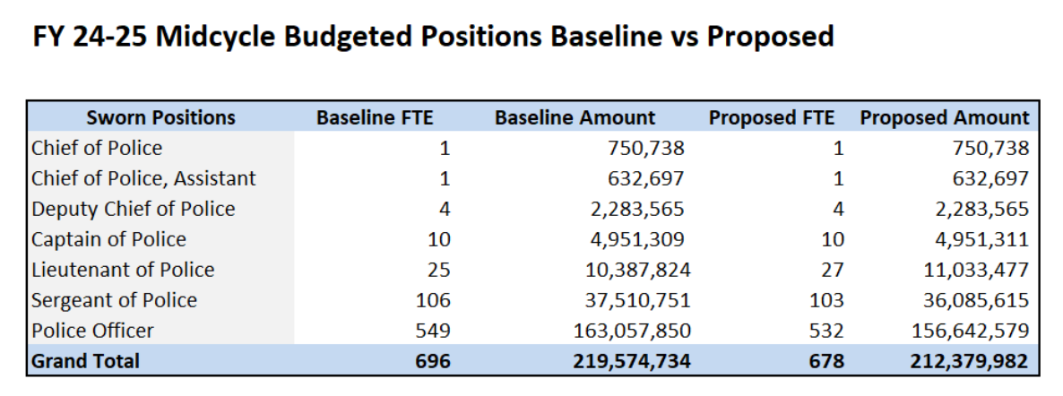Select the Police Officer proposed FTE value 532
This screenshot has height=396, width=1063.
tap(826, 331)
